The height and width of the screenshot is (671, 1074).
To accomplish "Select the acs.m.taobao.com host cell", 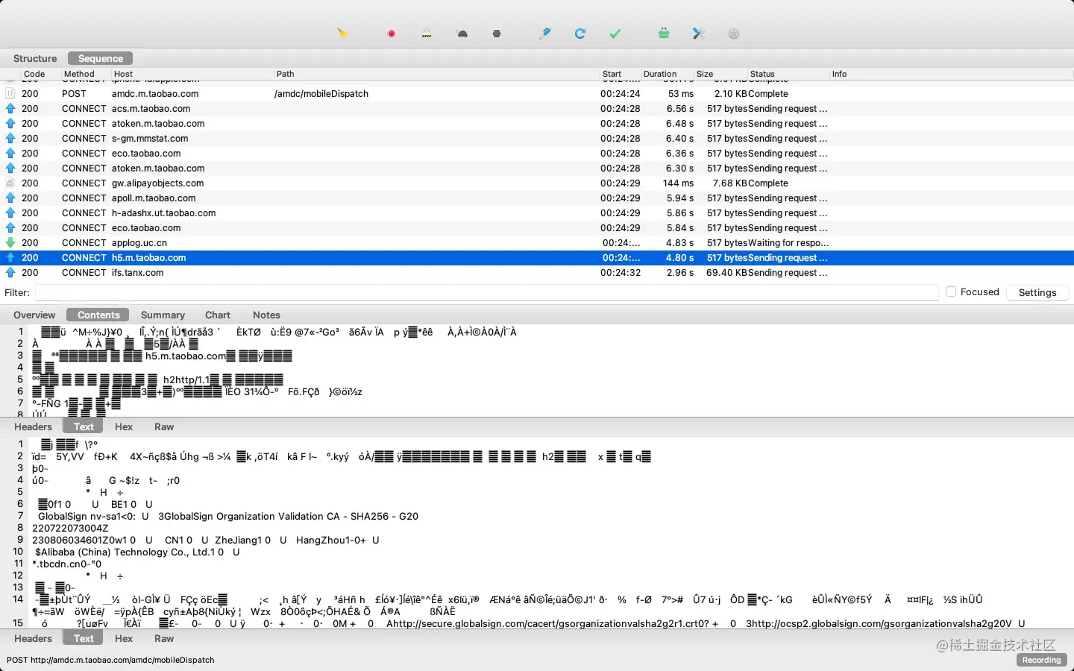I will tap(151, 109).
